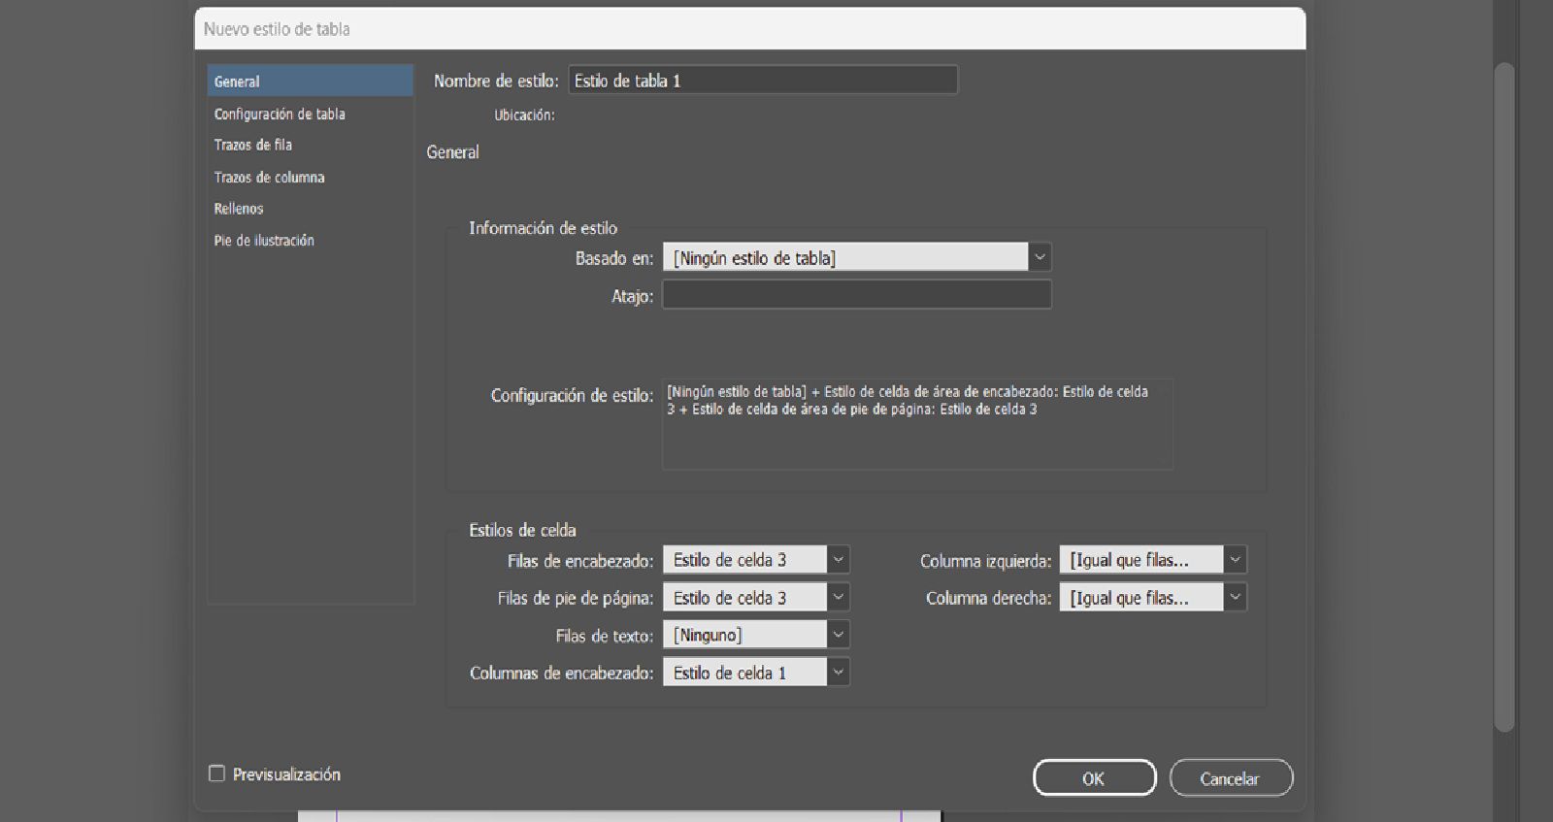Click the Ubicación label
1553x822 pixels.
coord(524,115)
